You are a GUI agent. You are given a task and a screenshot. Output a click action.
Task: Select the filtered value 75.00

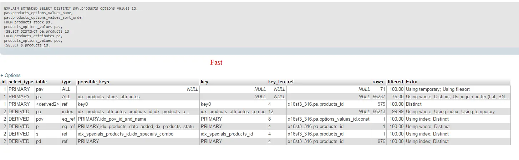pos(398,96)
